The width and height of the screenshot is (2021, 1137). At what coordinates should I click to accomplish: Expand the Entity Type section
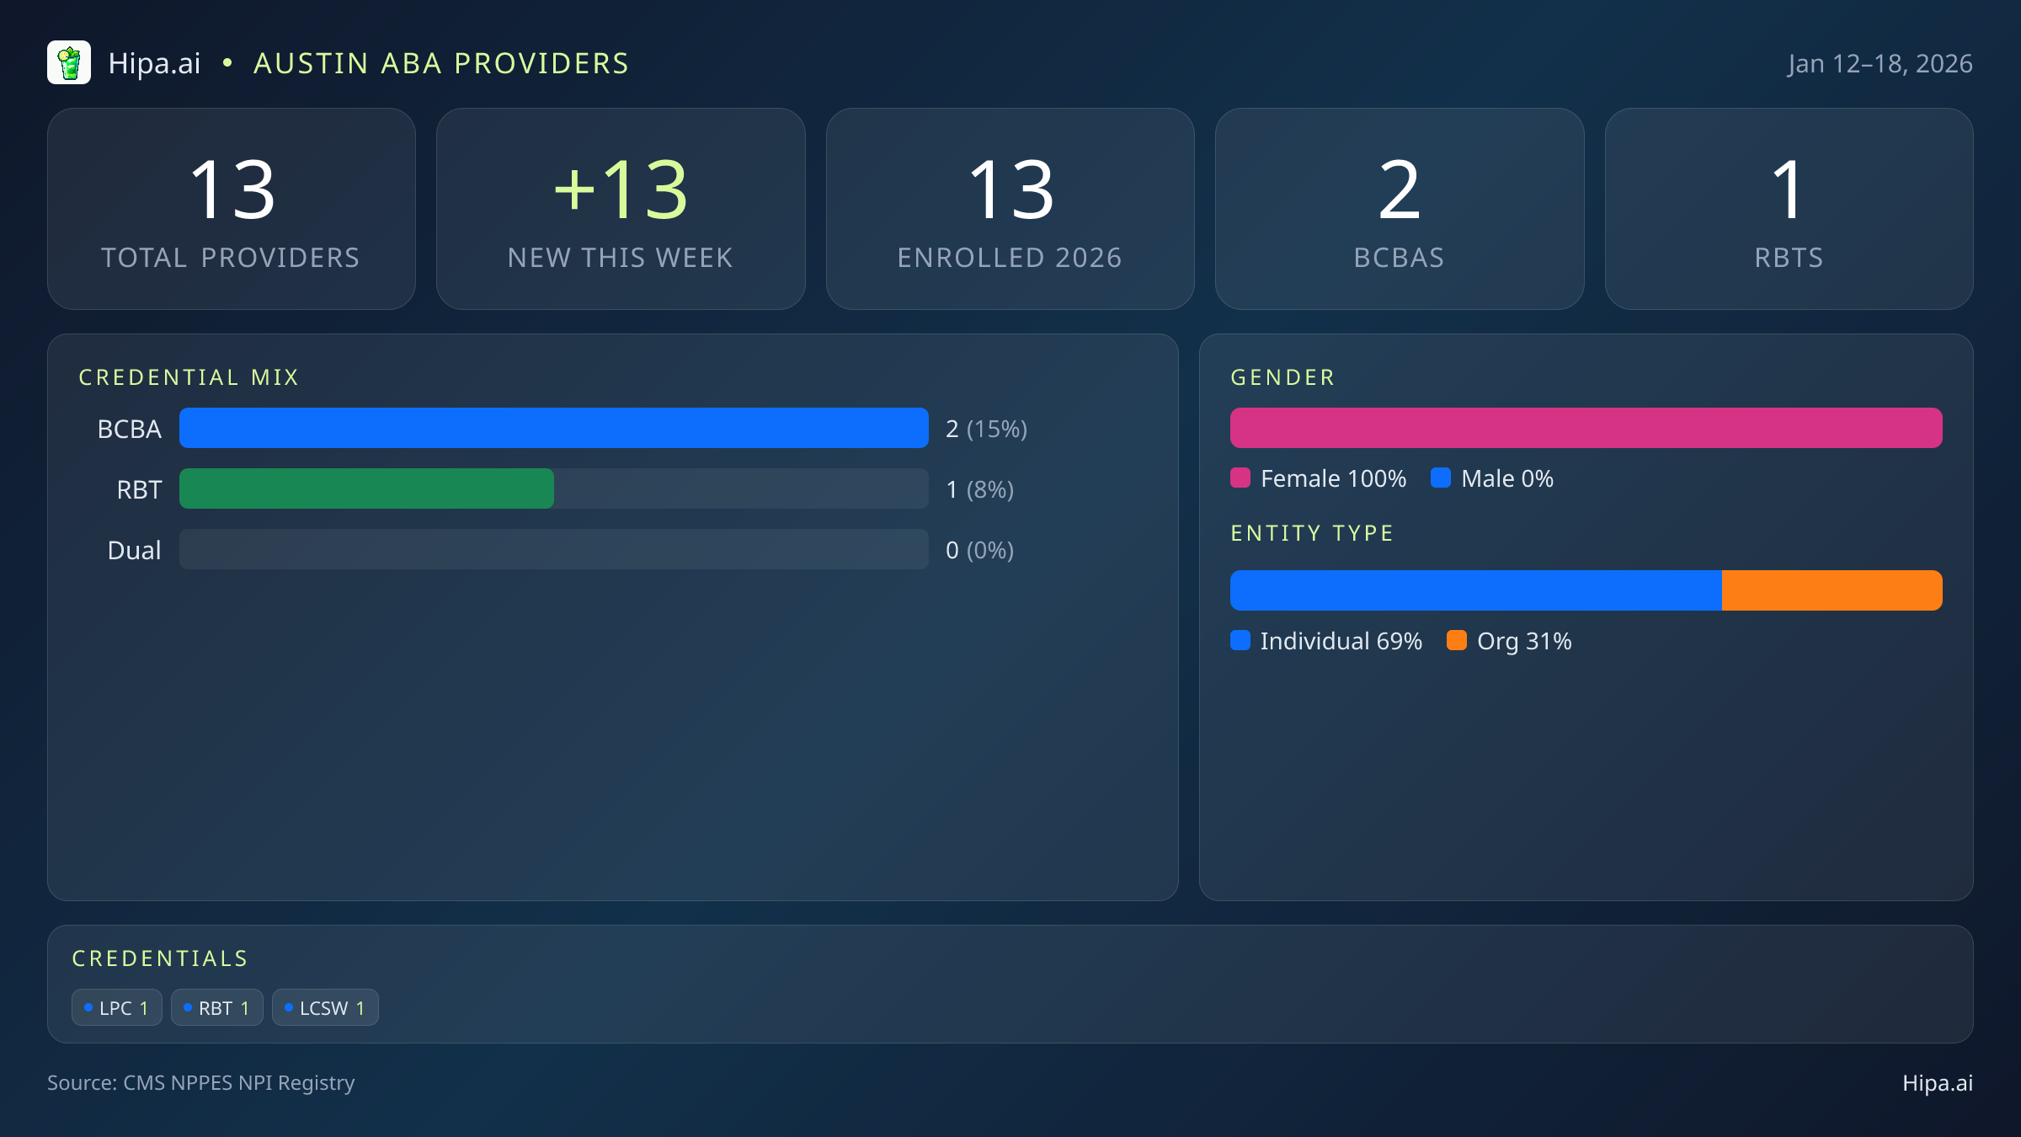coord(1312,532)
